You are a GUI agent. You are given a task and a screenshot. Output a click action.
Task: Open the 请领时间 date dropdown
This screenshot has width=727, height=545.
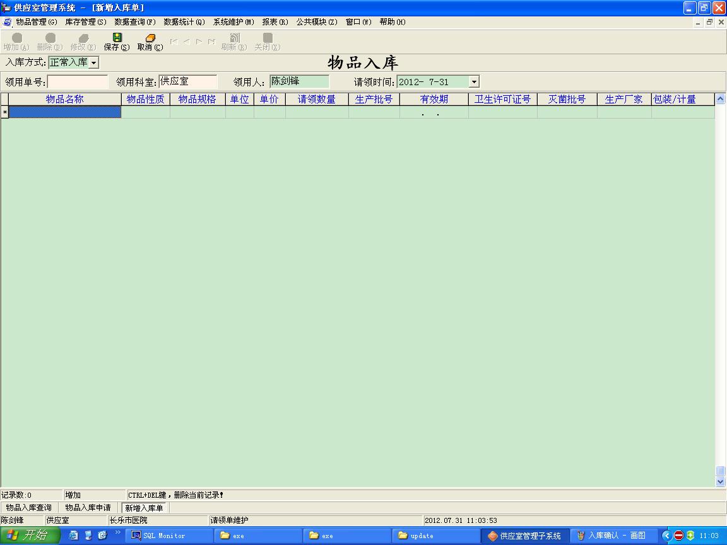pyautogui.click(x=474, y=82)
